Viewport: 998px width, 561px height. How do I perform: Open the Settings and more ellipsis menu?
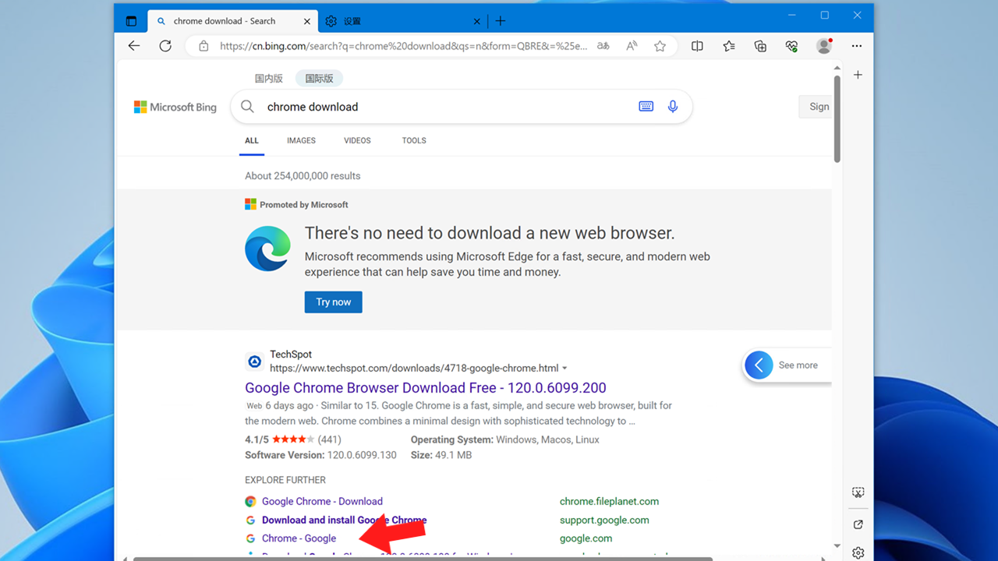click(856, 46)
